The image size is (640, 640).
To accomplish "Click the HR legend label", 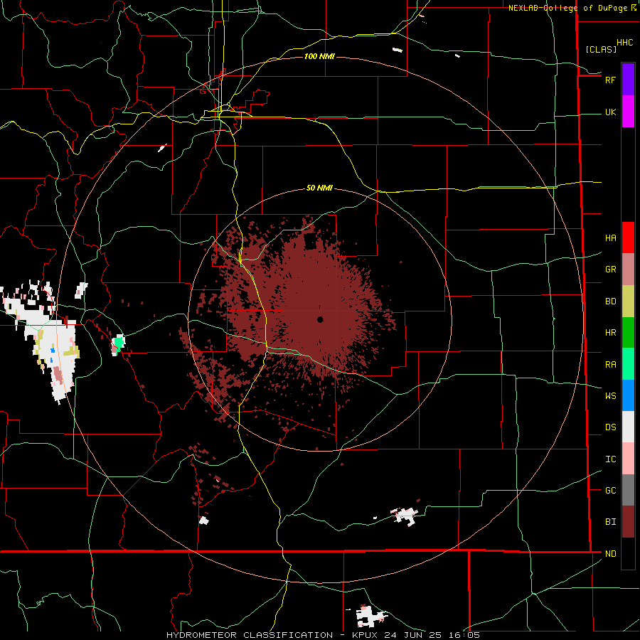I will tap(610, 332).
